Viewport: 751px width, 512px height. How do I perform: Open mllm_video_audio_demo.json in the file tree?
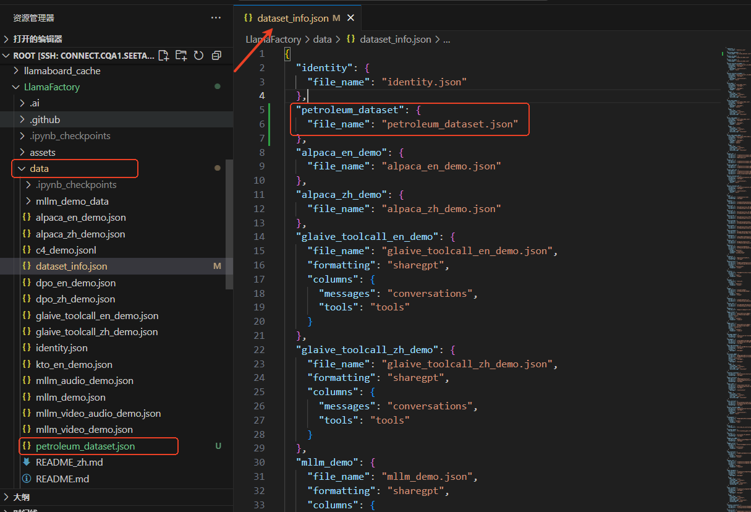tap(98, 414)
